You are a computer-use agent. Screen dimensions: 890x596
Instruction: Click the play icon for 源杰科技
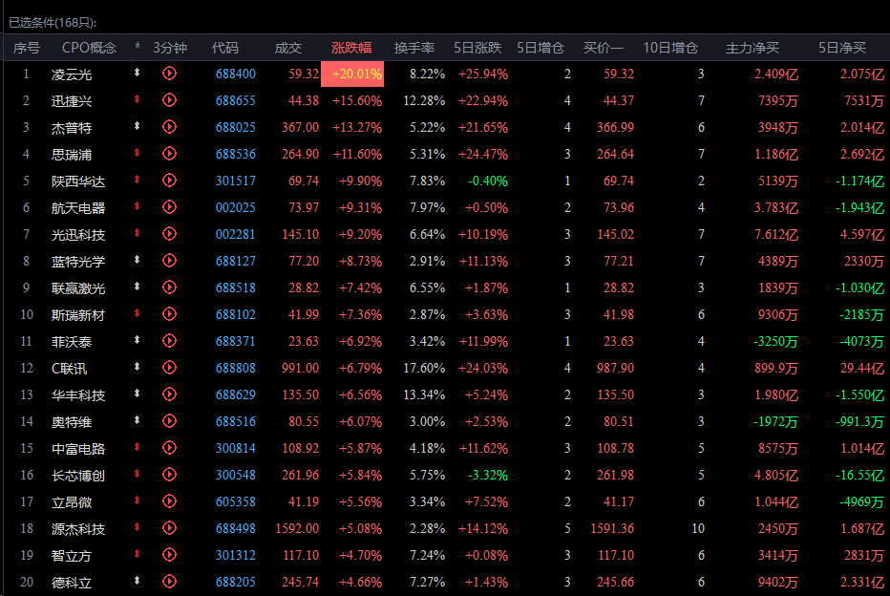[170, 528]
